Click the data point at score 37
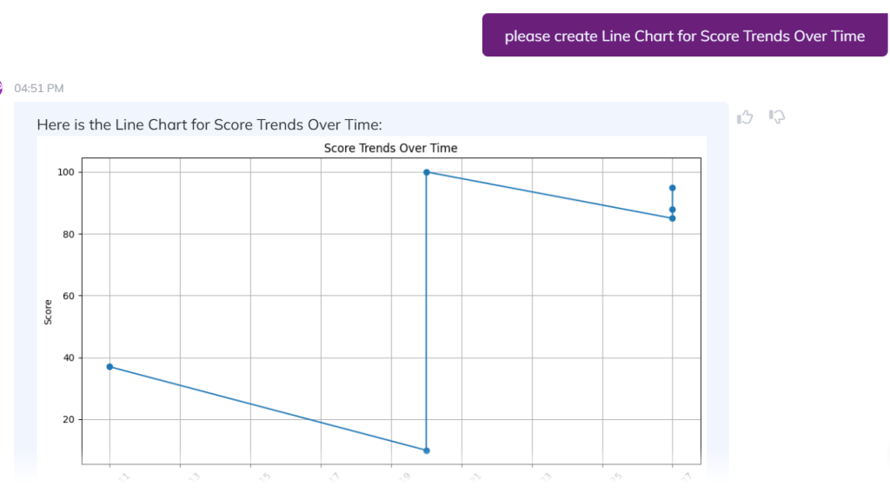 [x=110, y=367]
